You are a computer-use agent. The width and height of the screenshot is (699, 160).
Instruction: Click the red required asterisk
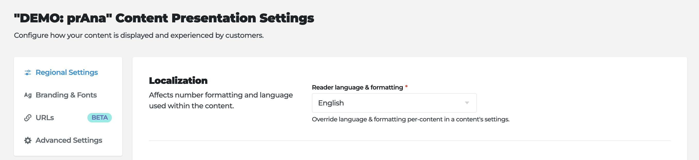click(x=406, y=87)
